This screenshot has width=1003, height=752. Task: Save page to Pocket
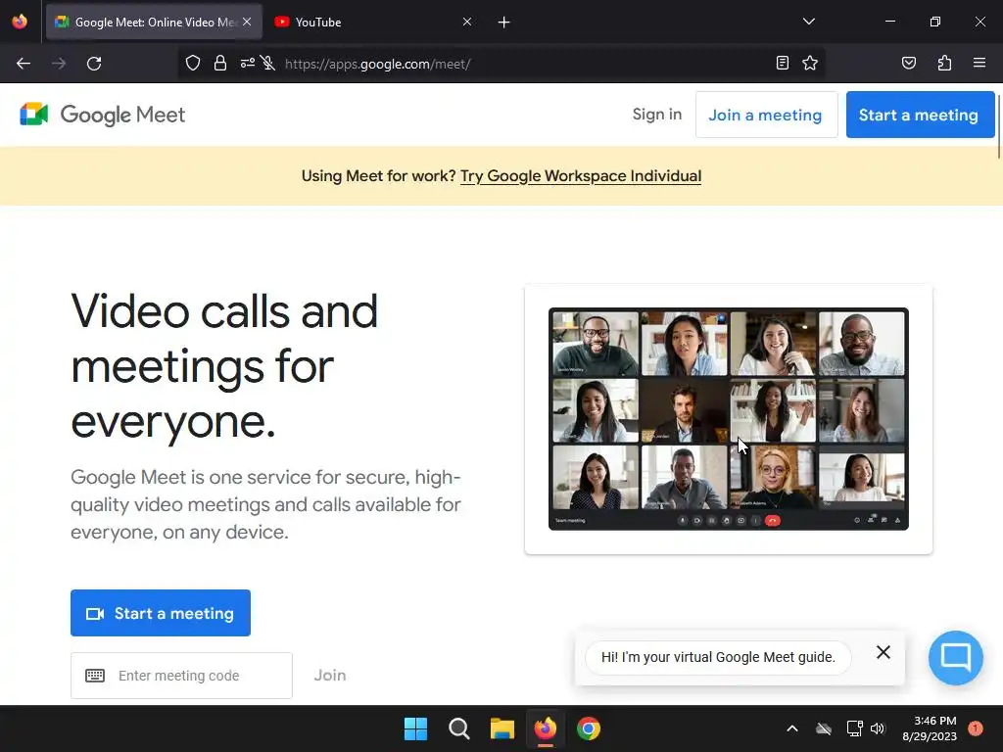pos(909,63)
